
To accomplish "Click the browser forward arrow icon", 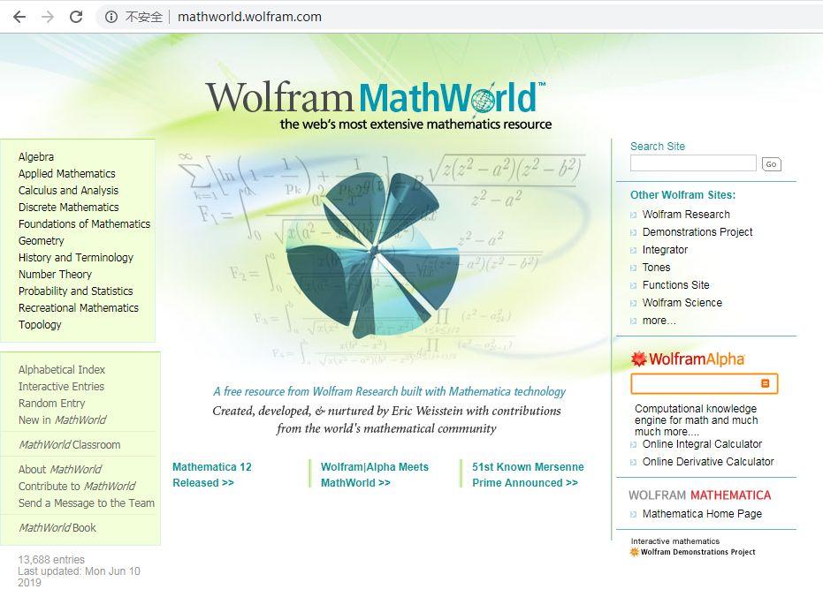I will coord(48,17).
